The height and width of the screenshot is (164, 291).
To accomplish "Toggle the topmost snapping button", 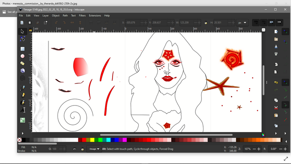I will click(x=285, y=32).
